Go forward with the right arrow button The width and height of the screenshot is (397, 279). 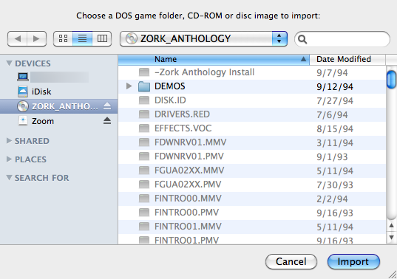tap(37, 38)
